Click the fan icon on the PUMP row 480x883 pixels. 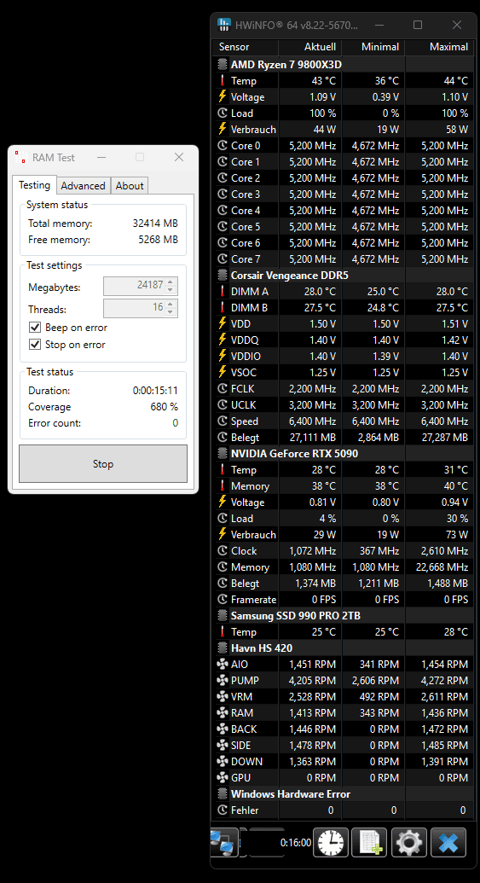[x=223, y=680]
